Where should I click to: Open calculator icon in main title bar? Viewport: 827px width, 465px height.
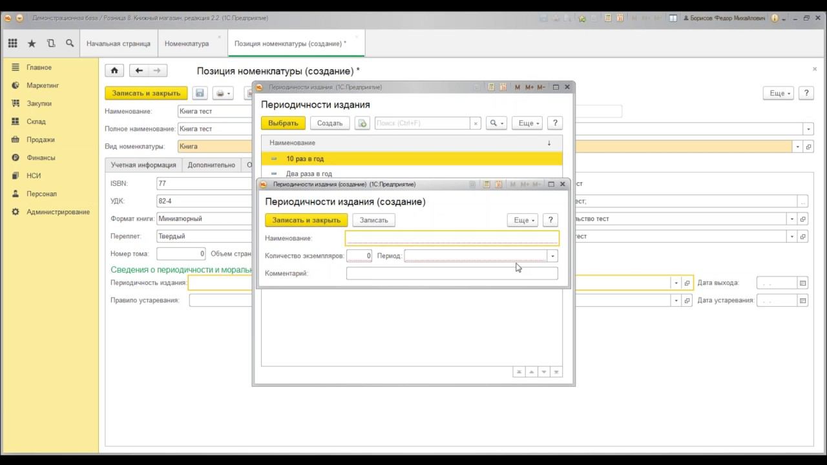[x=608, y=18]
